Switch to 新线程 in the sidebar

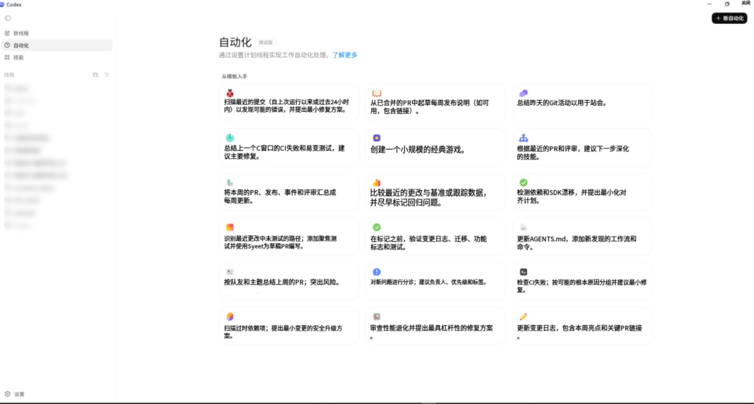[x=20, y=33]
